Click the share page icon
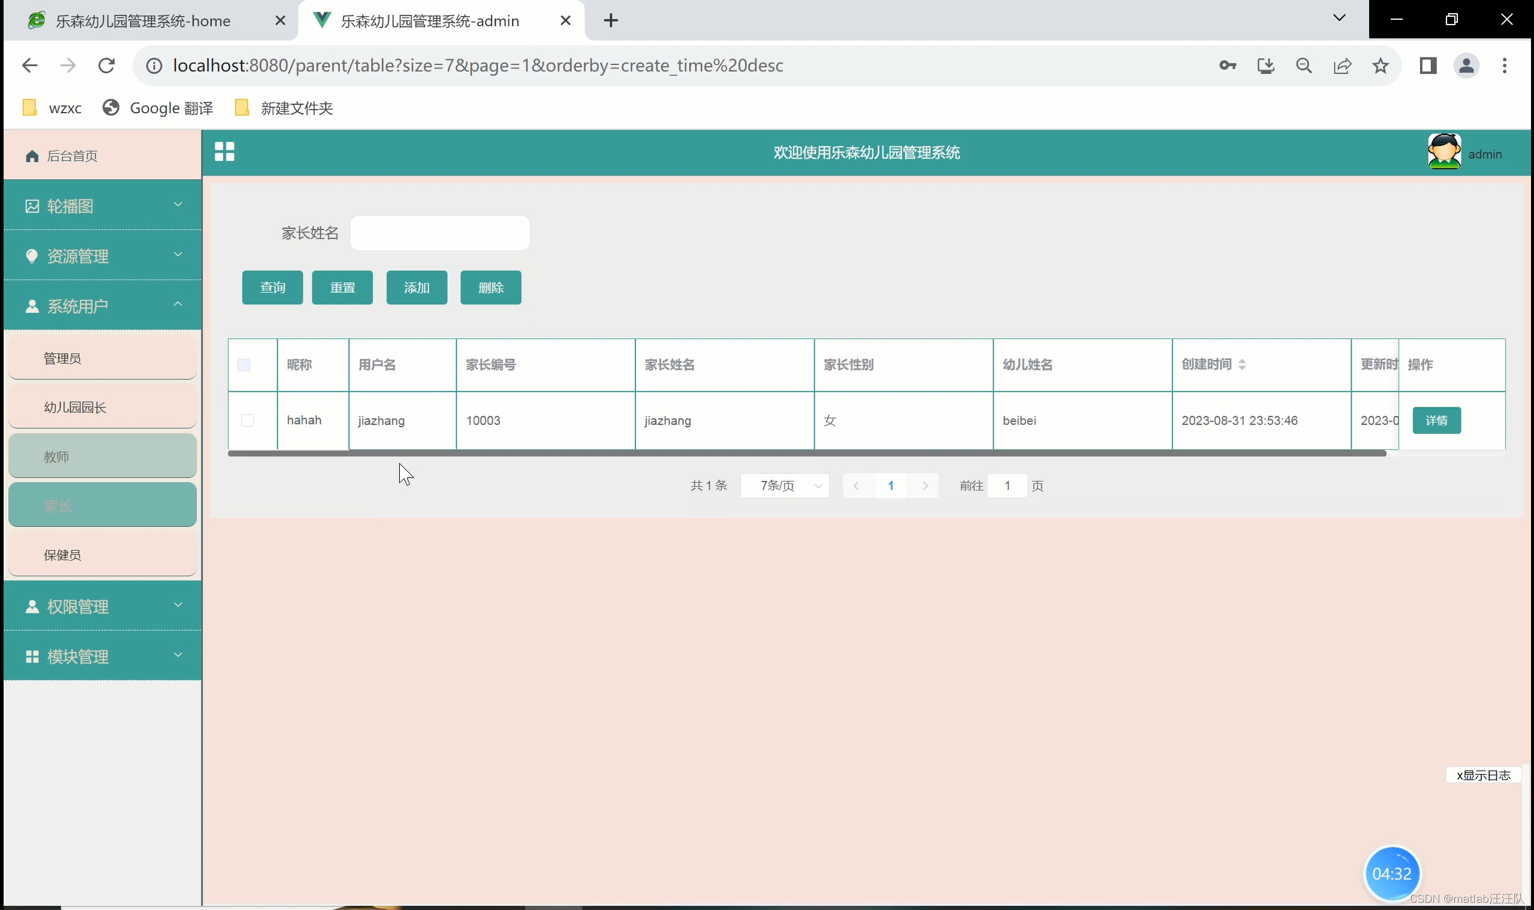 click(1342, 66)
